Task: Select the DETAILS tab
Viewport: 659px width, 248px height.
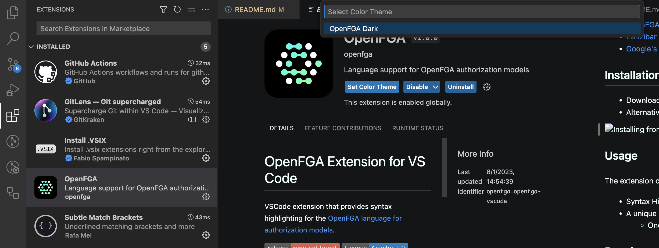Action: click(x=282, y=128)
